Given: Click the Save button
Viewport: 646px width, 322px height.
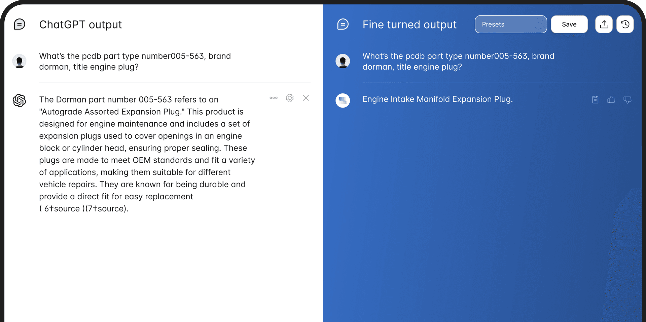Looking at the screenshot, I should pos(569,24).
